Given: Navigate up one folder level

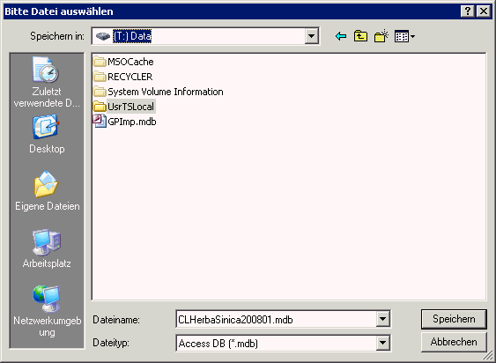Looking at the screenshot, I should (x=360, y=36).
